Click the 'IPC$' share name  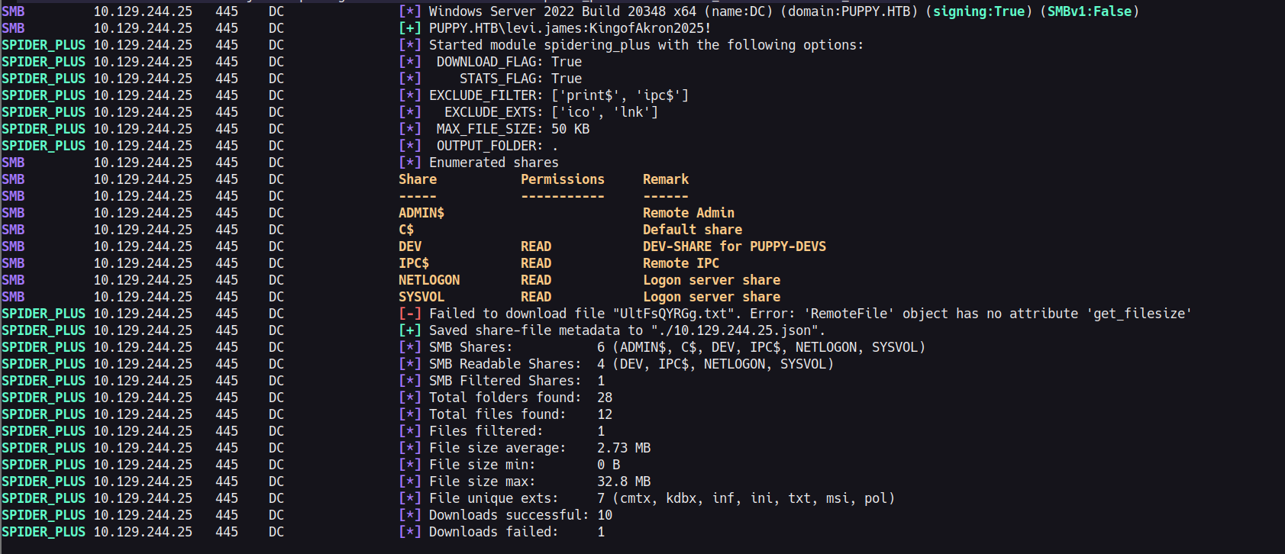(414, 263)
